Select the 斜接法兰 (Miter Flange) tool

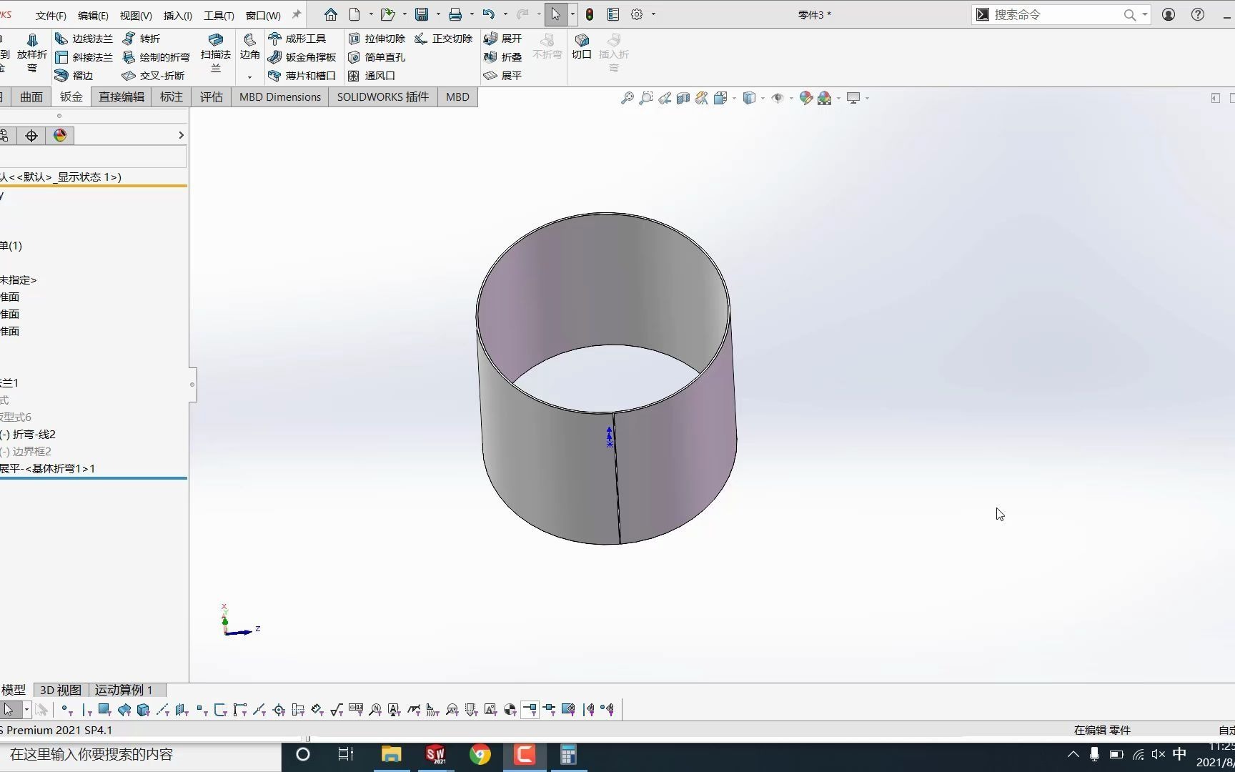[84, 57]
